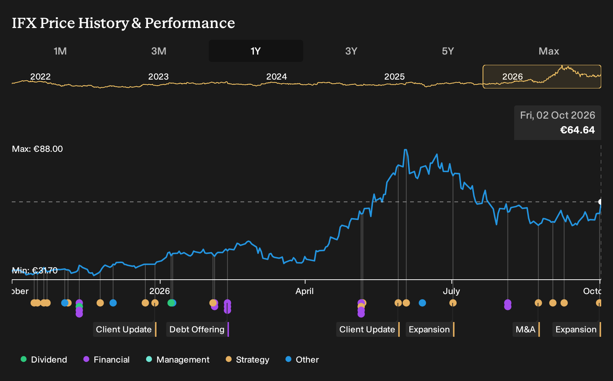This screenshot has width=613, height=381.
Task: Open the M&A event label
Action: tap(526, 329)
